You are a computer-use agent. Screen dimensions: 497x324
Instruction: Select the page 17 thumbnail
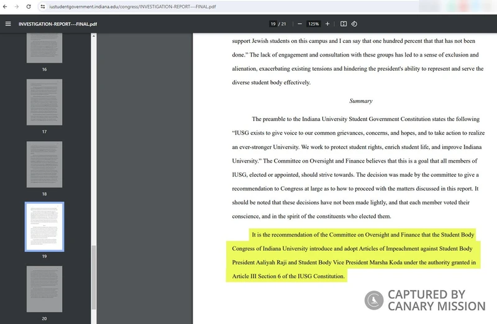pos(44,102)
